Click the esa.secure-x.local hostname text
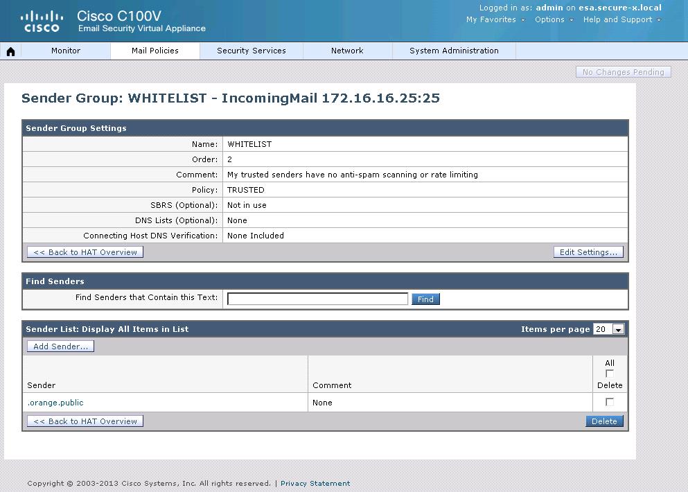The height and width of the screenshot is (492, 688). (x=620, y=8)
